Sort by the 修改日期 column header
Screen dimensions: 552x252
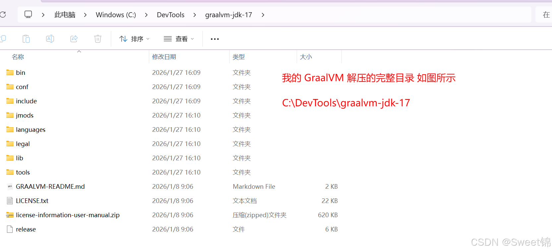pos(164,57)
